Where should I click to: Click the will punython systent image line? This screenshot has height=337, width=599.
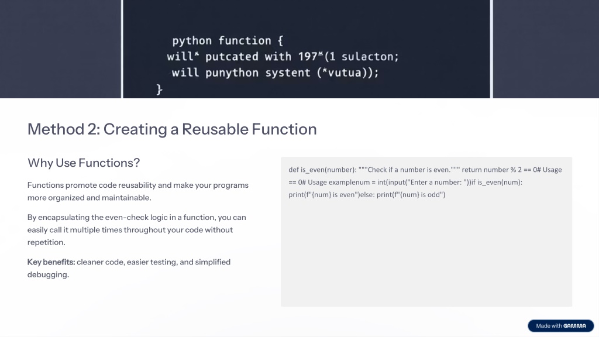pyautogui.click(x=275, y=73)
